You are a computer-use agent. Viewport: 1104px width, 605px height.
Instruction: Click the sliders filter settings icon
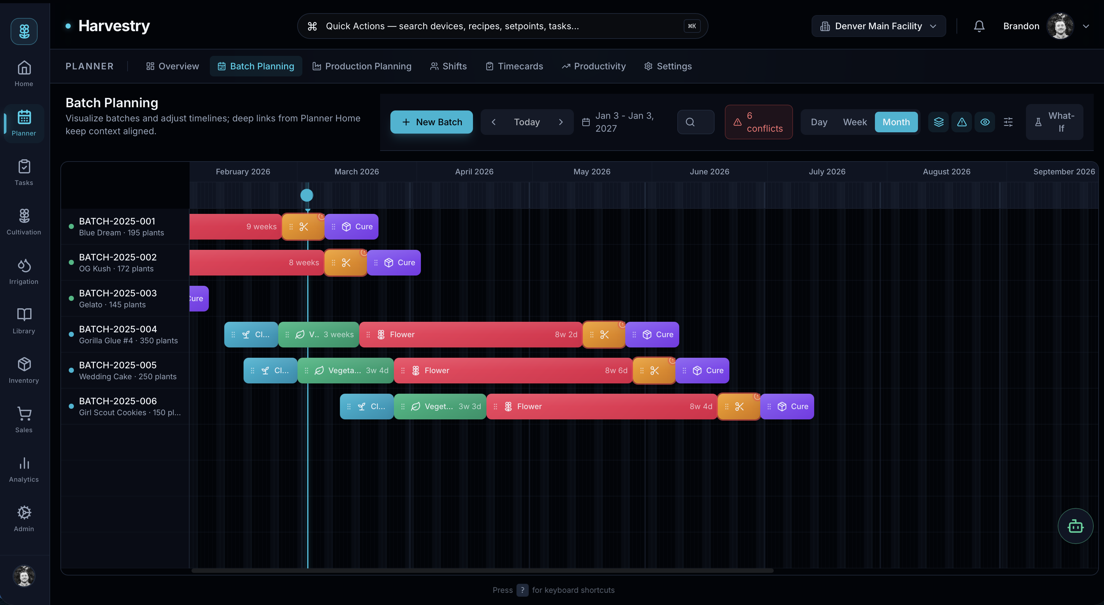1008,122
